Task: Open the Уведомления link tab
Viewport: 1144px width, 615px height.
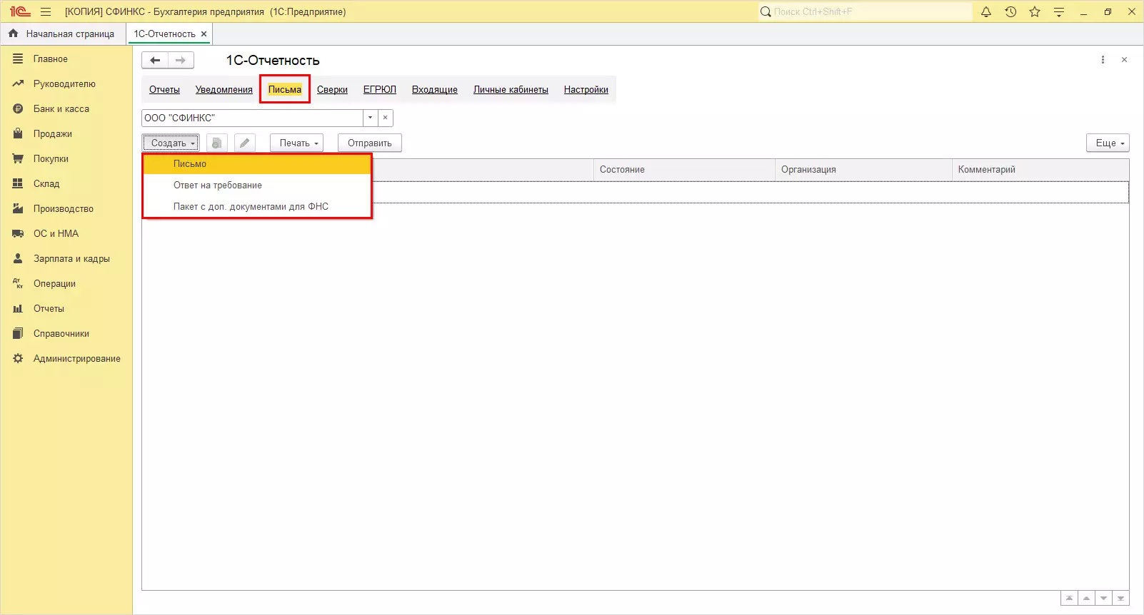Action: pos(224,90)
